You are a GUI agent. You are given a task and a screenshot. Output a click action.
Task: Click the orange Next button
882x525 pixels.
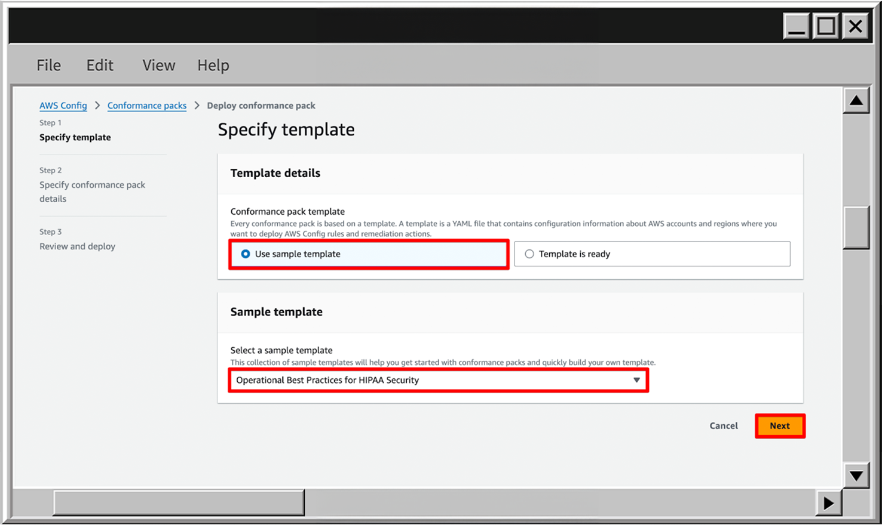coord(780,426)
